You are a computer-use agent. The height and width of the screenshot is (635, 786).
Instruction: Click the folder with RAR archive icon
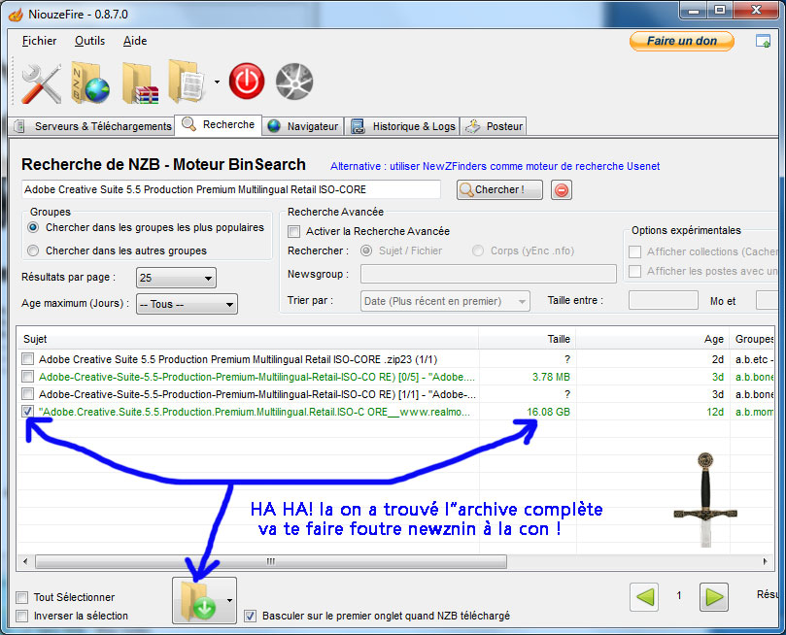click(140, 84)
